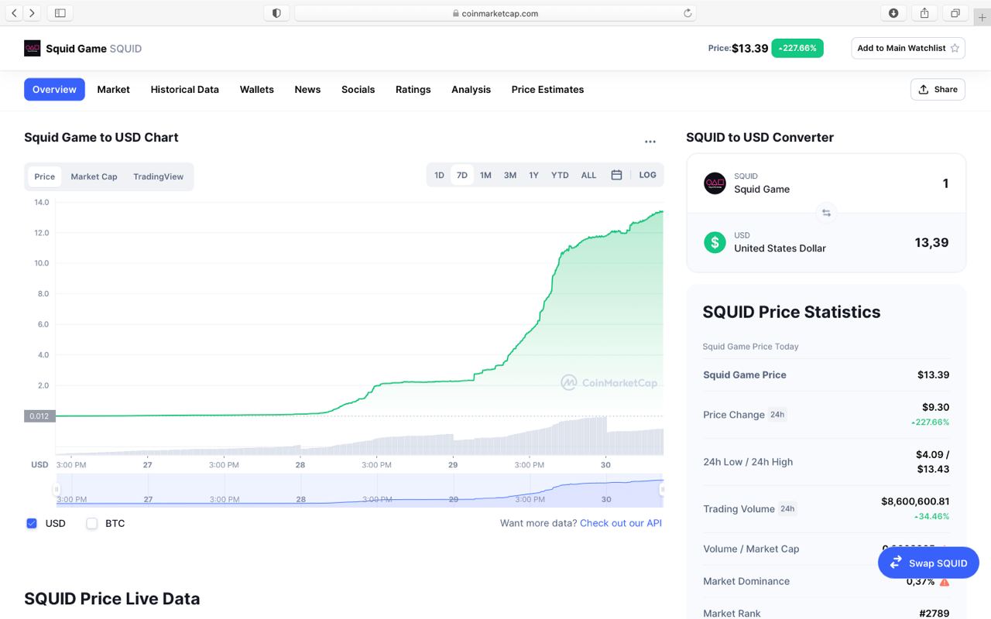Open the Check out our API link
The width and height of the screenshot is (991, 619).
pos(621,523)
